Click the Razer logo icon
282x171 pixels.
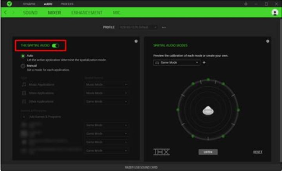9,4
